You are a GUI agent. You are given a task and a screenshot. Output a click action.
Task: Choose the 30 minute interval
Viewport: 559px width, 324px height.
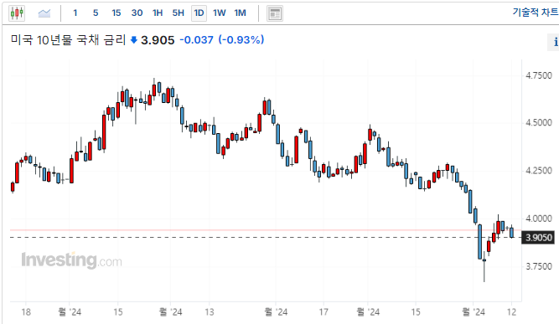pos(137,13)
